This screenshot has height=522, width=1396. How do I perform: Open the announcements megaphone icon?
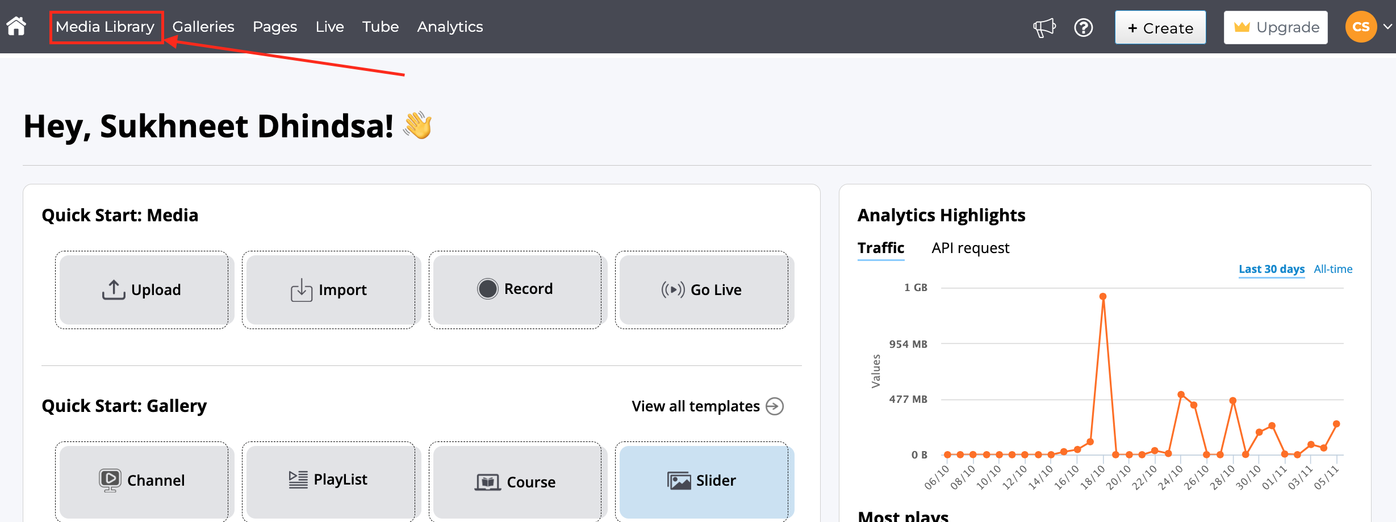tap(1044, 27)
